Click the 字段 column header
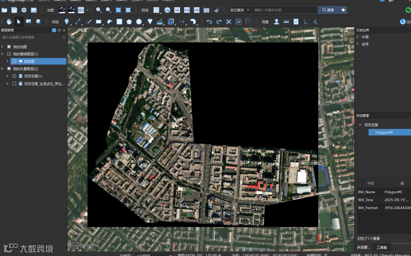411x256 pixels. click(x=370, y=183)
